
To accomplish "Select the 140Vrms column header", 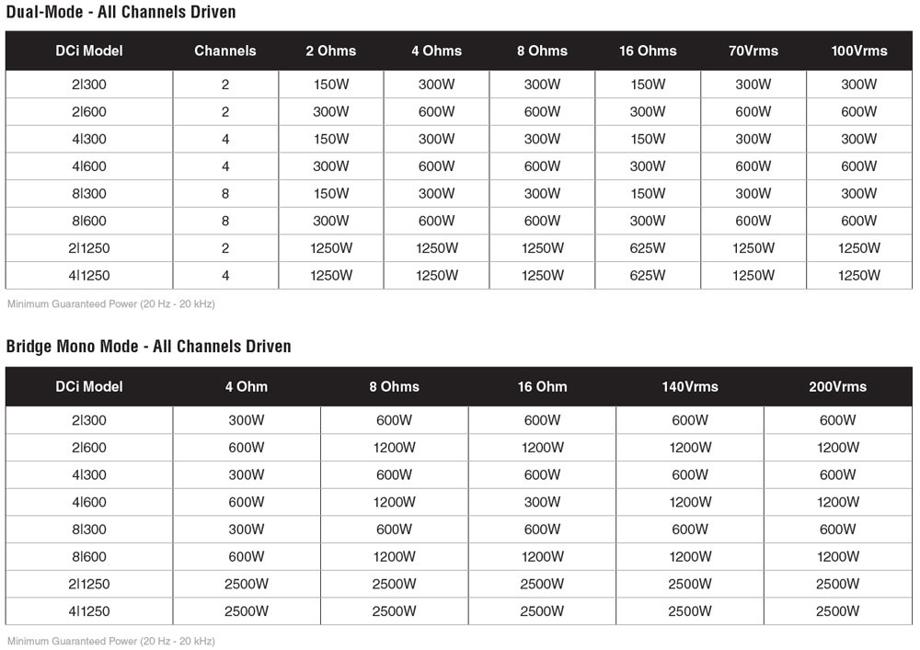I will tap(690, 387).
